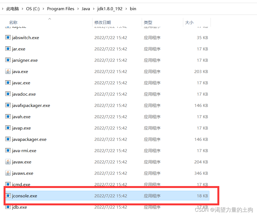Select the jarsigner.exe file name

(25, 60)
